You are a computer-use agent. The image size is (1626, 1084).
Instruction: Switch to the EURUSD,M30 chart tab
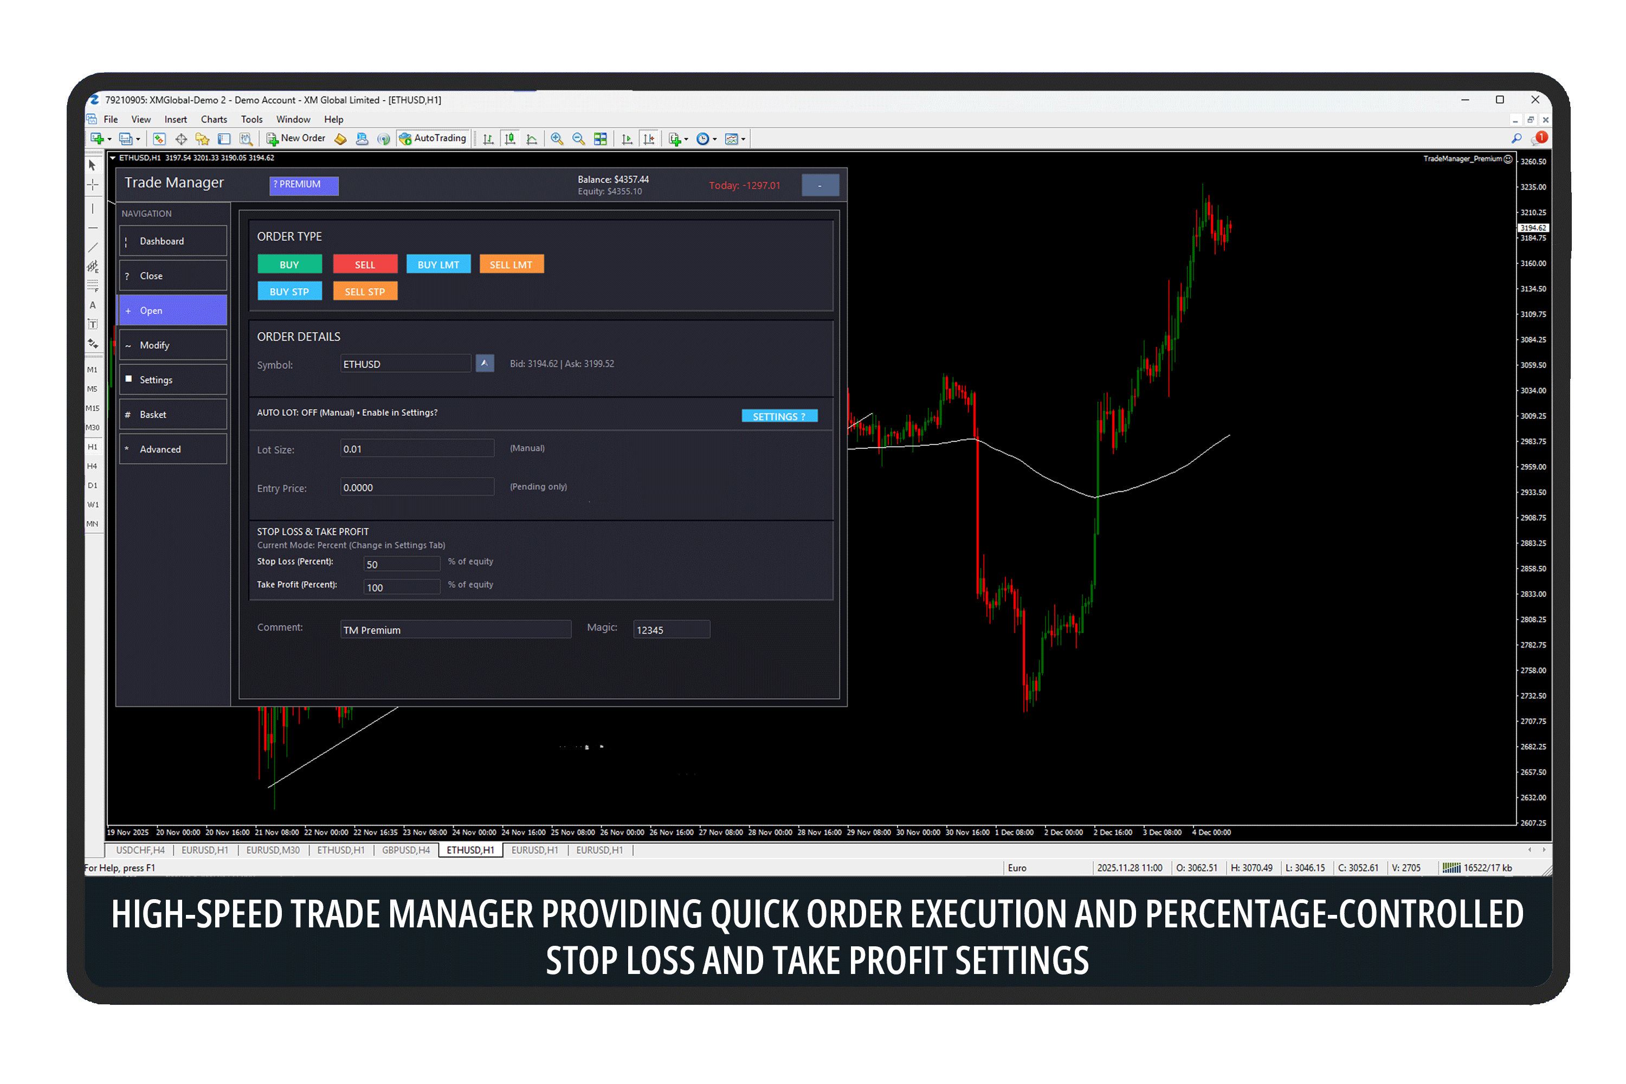coord(273,850)
